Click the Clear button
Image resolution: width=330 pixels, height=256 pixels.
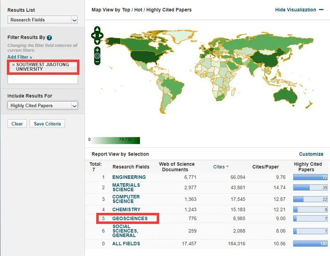click(x=17, y=124)
